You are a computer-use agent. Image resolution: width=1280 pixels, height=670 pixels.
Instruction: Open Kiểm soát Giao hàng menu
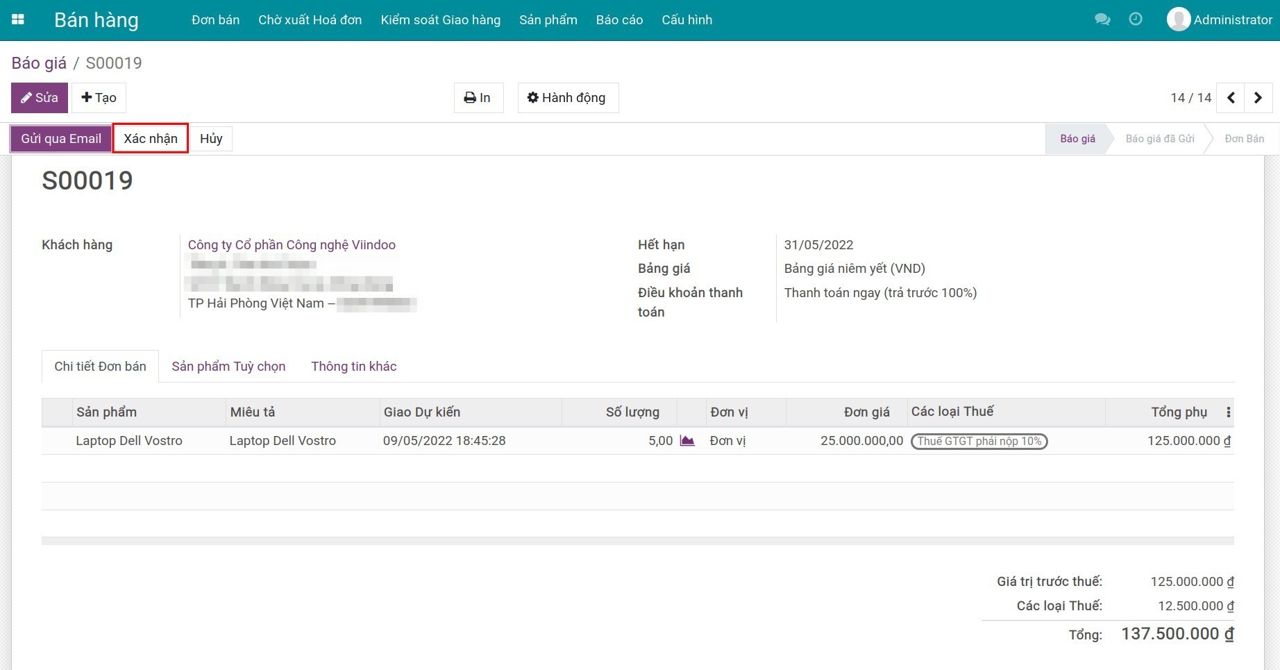(x=441, y=20)
